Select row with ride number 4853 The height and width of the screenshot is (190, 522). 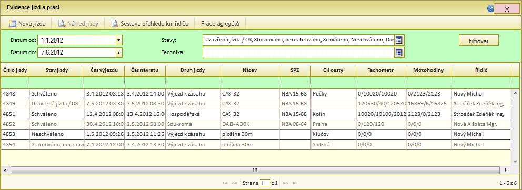tap(256, 134)
